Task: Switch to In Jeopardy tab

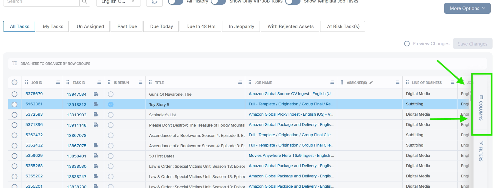Action: 241,27
